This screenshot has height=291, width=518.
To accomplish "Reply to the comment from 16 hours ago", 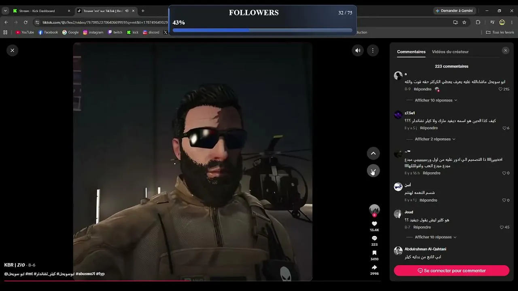I will point(431,173).
